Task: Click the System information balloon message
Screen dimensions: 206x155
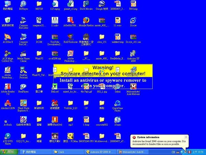Action: 159,143
